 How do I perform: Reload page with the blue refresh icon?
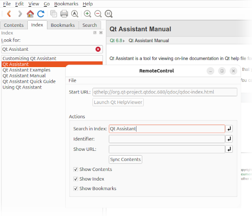[41, 14]
